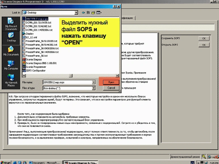Open My Recent Documents in the places bar
Screen dimensions: 219x164
11,24
